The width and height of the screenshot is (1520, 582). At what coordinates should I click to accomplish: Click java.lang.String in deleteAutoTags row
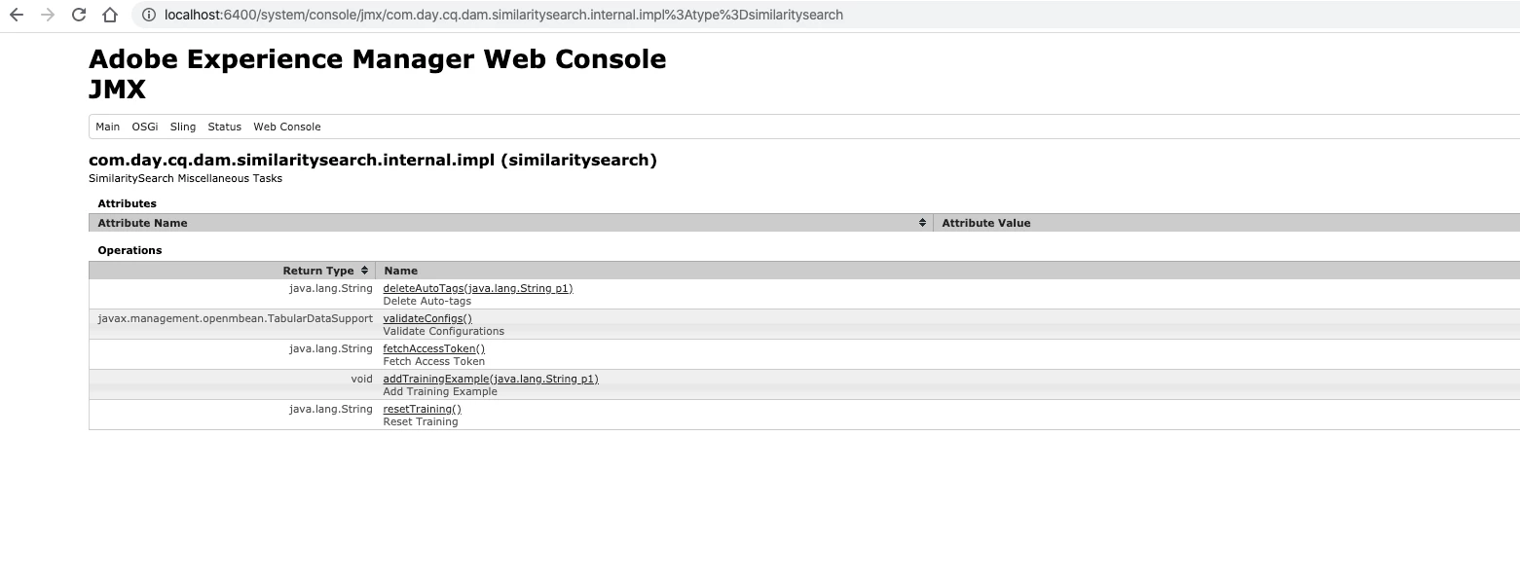pos(331,288)
